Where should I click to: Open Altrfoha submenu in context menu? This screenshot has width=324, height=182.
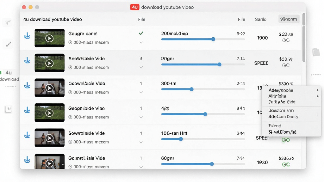[291, 96]
